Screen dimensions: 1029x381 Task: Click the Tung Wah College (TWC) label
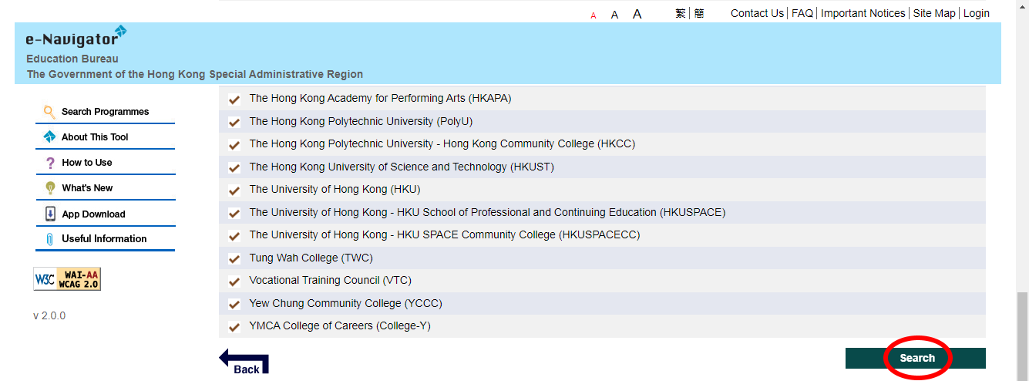(311, 258)
